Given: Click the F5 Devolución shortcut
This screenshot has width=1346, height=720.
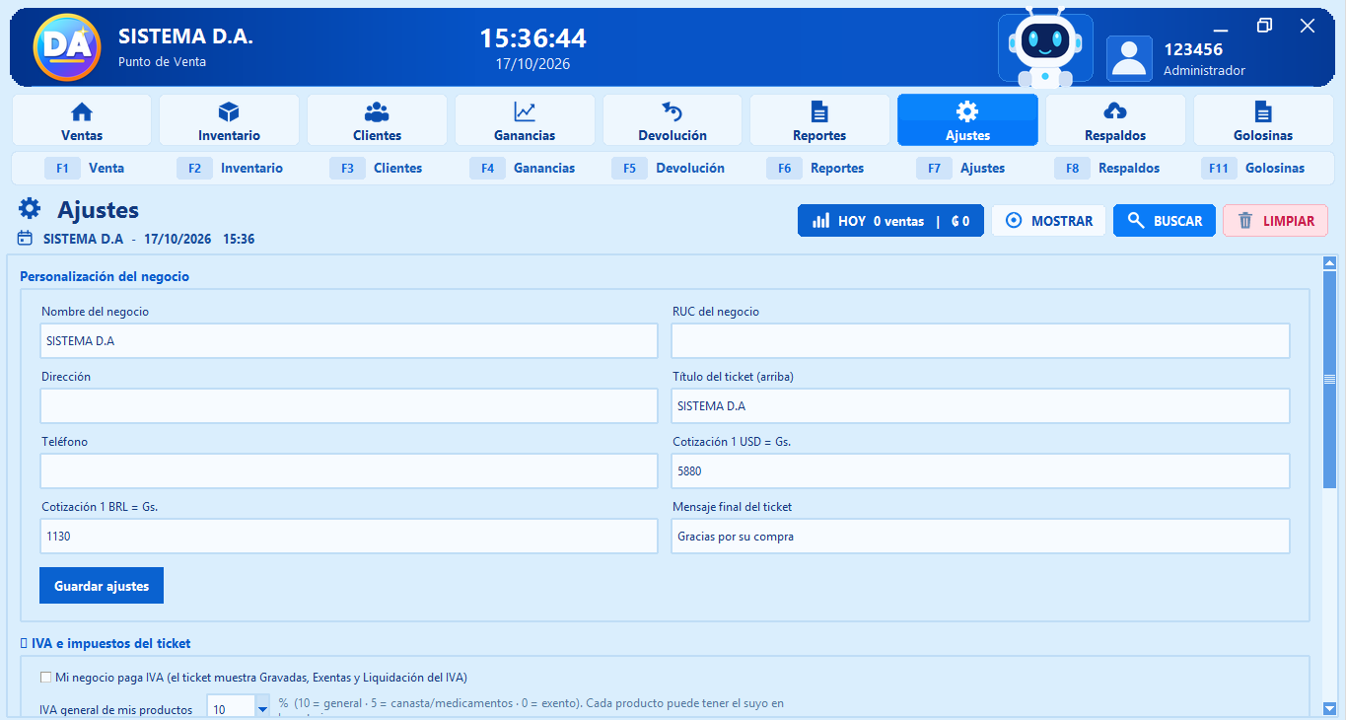Looking at the screenshot, I should tap(669, 169).
